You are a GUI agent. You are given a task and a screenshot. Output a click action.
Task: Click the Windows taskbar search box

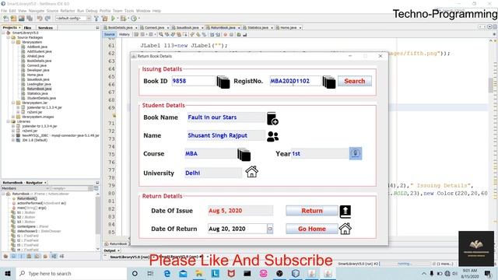tap(72, 273)
